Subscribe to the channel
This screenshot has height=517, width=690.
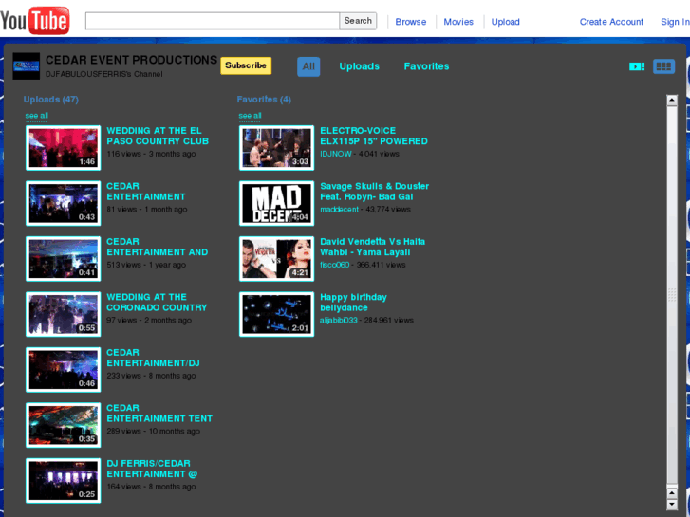(x=246, y=65)
